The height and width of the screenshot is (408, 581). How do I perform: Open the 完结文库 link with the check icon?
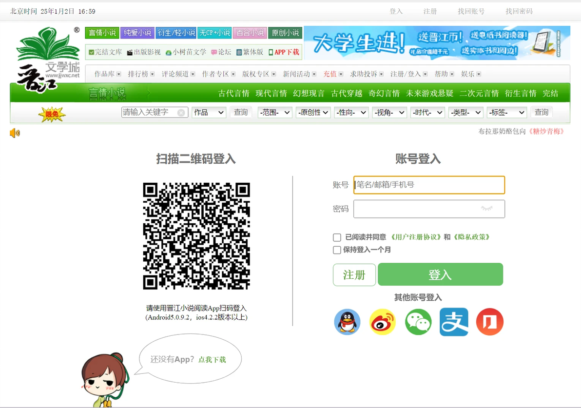point(105,52)
